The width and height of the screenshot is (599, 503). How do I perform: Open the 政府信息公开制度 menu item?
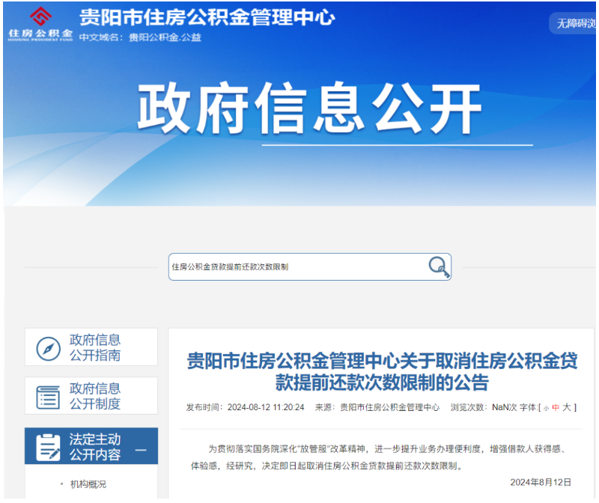click(x=91, y=396)
